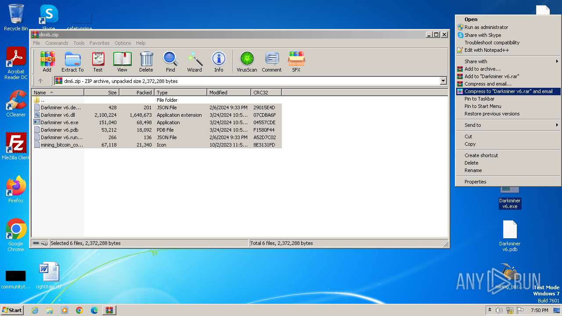This screenshot has width=562, height=316.
Task: Expand the Share with submenu
Action: point(508,61)
